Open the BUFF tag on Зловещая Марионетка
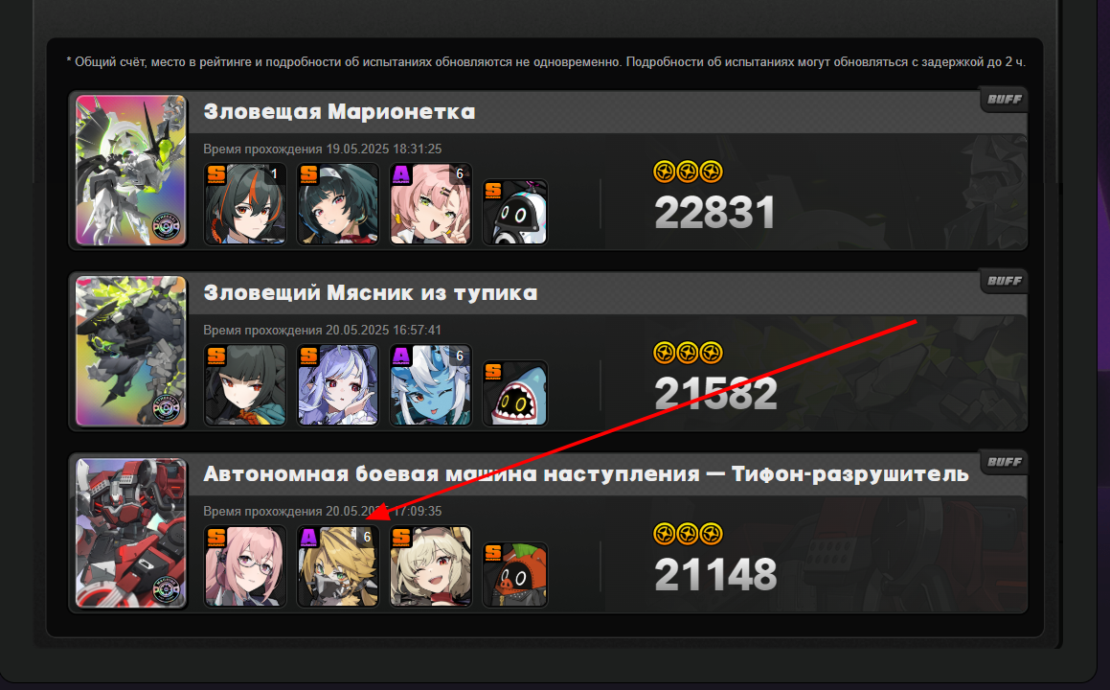The height and width of the screenshot is (690, 1110). pyautogui.click(x=1003, y=99)
